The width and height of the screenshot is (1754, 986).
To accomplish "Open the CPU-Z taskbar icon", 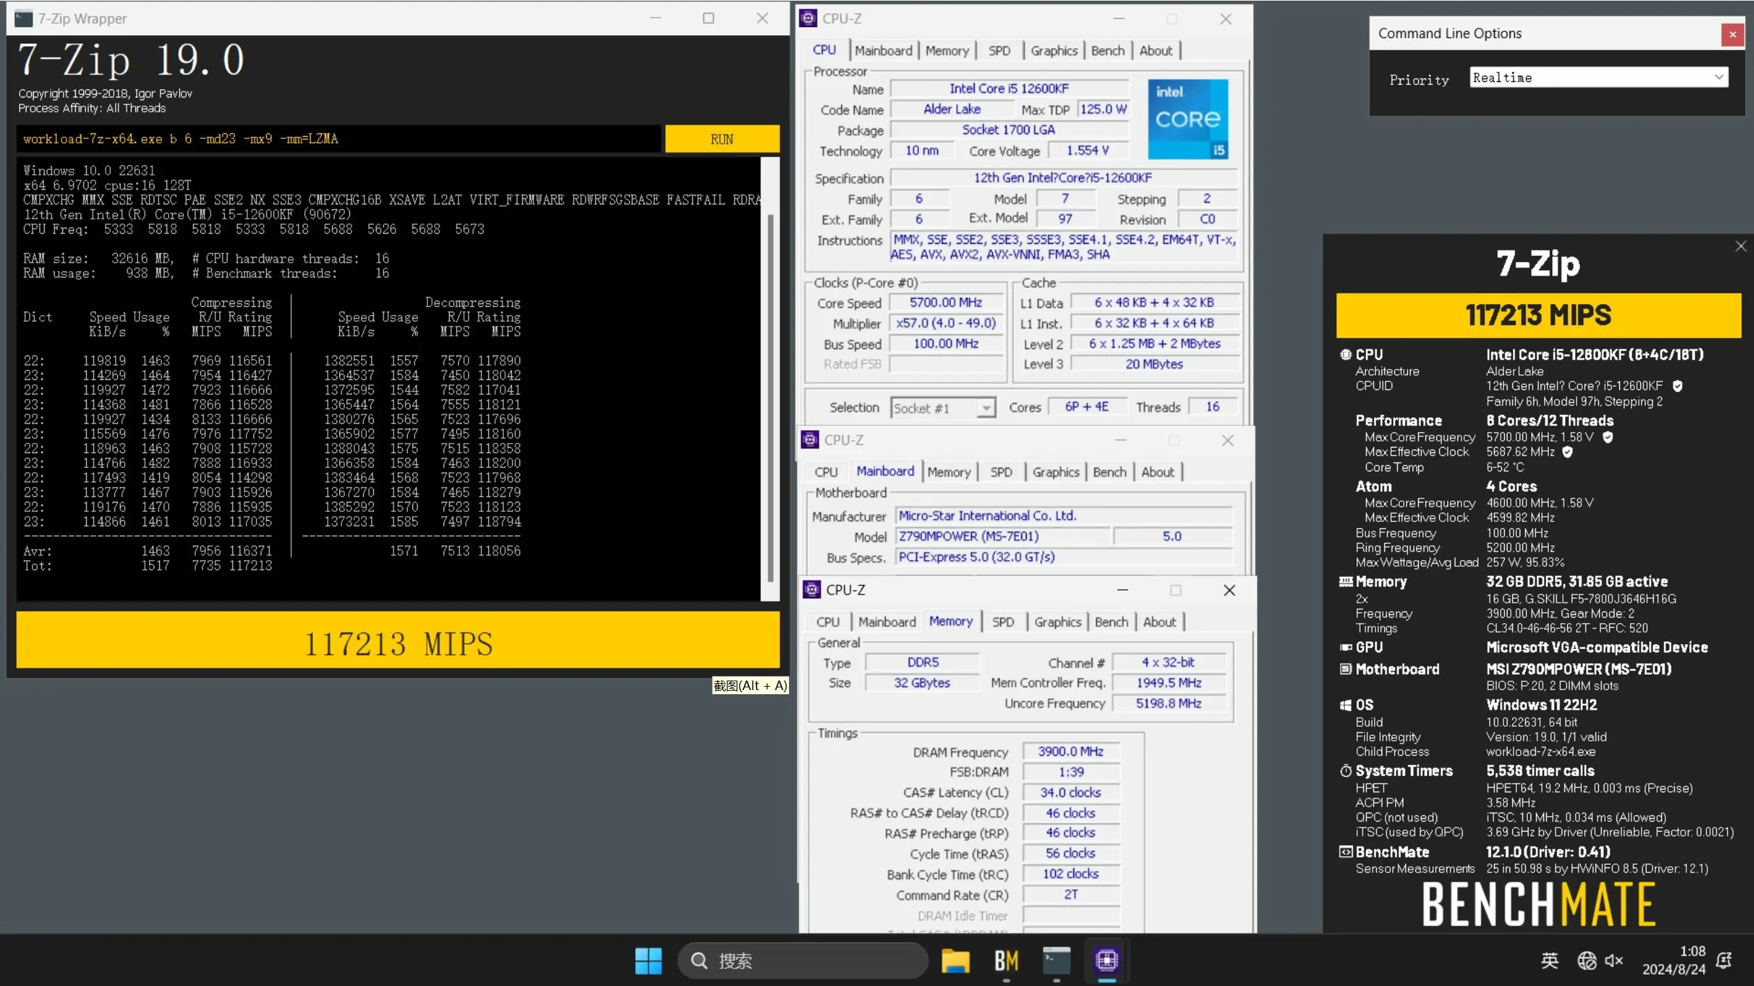I will [1107, 960].
